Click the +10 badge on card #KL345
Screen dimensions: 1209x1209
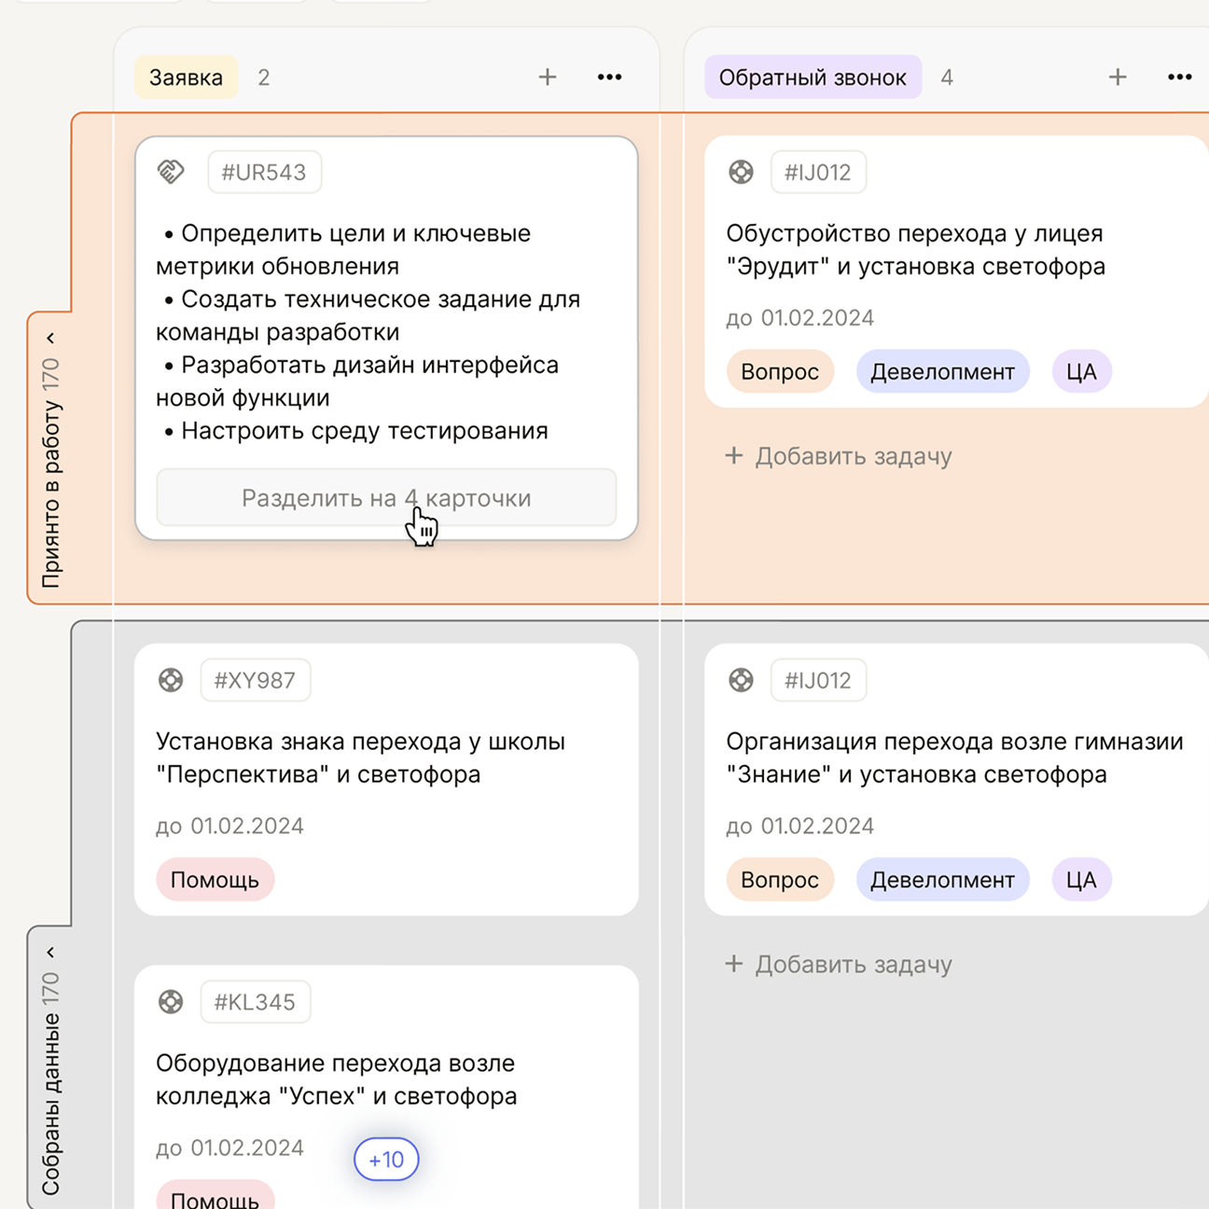[x=385, y=1159]
